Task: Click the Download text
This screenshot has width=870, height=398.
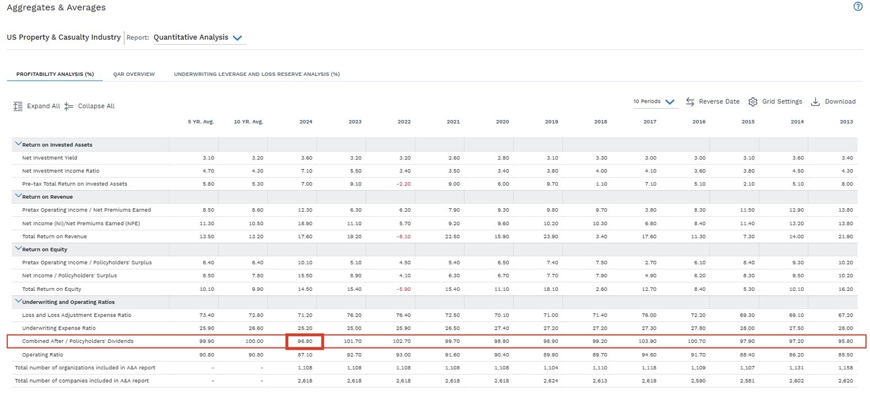Action: click(x=840, y=102)
